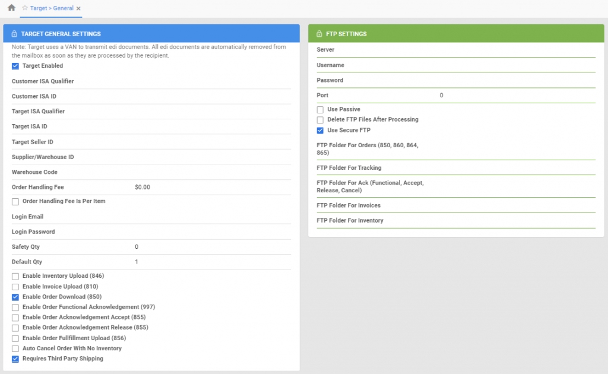Enable Inventory Upload (846)
Viewport: 608px width, 374px height.
pyautogui.click(x=15, y=276)
